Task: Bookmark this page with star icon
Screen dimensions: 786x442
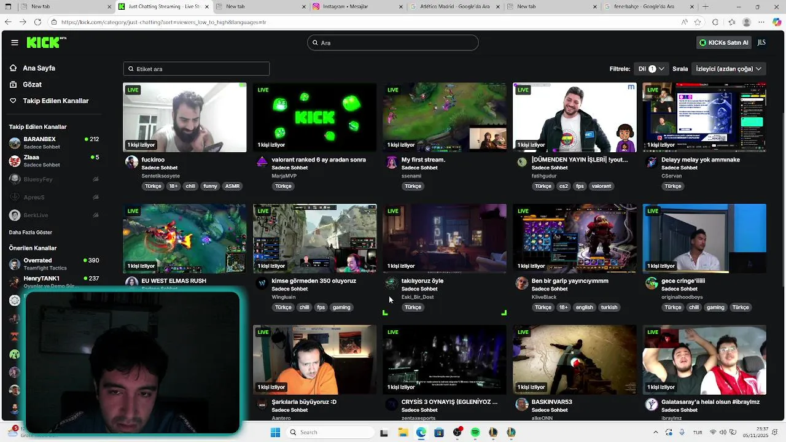Action: [x=698, y=22]
